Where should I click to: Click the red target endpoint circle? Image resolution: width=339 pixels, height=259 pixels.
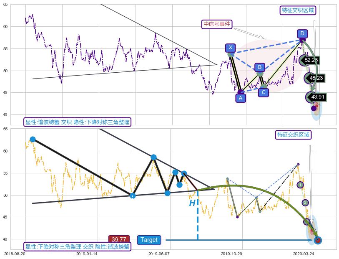click(x=318, y=240)
